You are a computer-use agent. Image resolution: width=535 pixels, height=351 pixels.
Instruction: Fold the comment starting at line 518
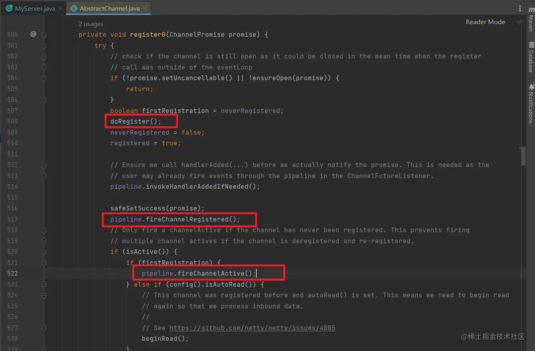point(44,230)
